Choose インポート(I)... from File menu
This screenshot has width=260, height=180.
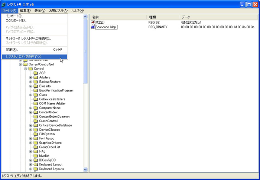click(x=34, y=16)
